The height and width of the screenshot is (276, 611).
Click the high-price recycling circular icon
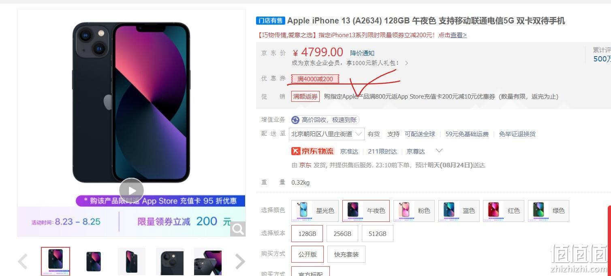coord(295,120)
